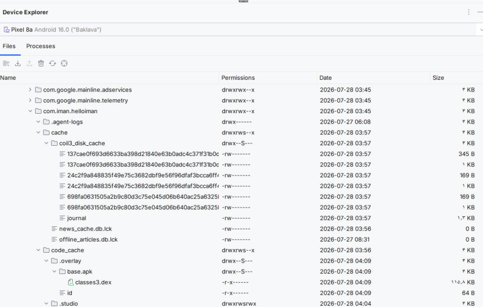Click the Upload toolbar icon
This screenshot has height=307, width=483.
(x=29, y=64)
